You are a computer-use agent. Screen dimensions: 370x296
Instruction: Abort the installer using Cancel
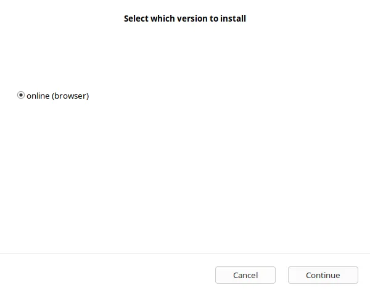pos(245,275)
